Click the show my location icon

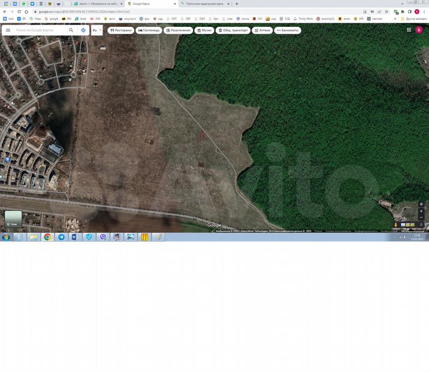click(421, 204)
